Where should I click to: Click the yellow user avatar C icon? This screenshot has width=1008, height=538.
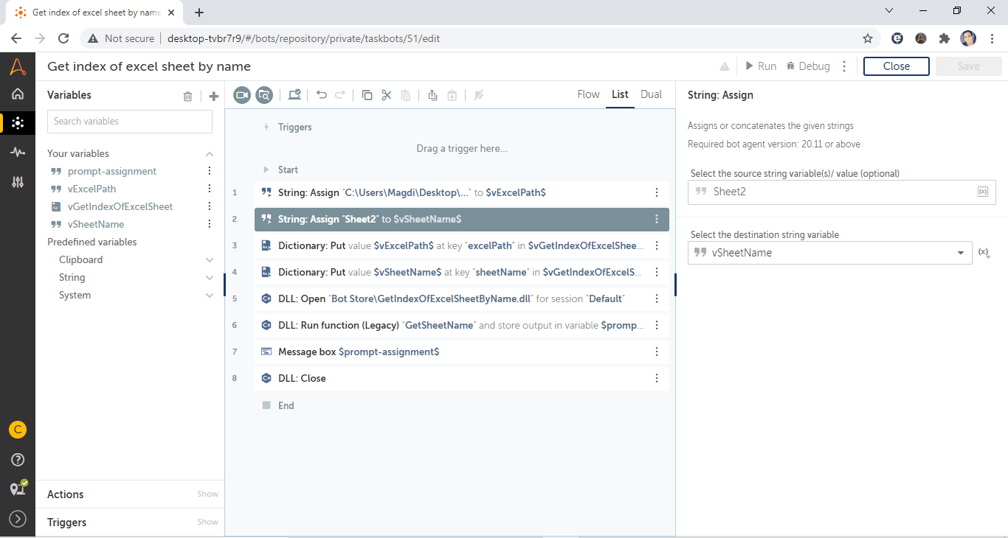point(18,430)
